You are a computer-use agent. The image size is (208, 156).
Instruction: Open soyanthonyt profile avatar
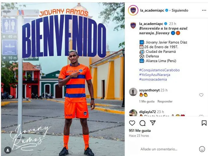pyautogui.click(x=133, y=92)
